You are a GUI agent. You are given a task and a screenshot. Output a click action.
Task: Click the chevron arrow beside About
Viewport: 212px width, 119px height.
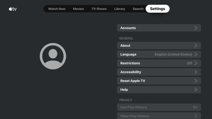tap(196, 46)
